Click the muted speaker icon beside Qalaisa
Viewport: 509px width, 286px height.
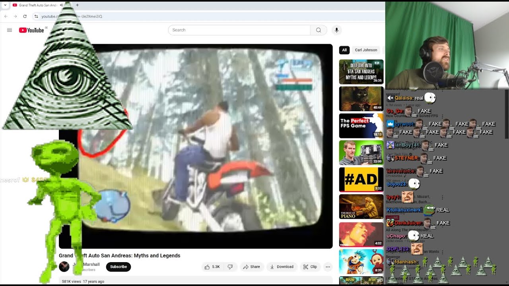(x=390, y=98)
